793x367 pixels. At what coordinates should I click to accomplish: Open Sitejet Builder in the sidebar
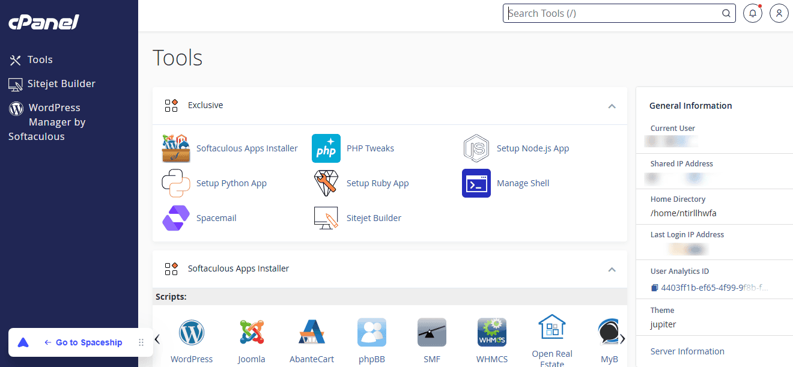[x=52, y=83]
